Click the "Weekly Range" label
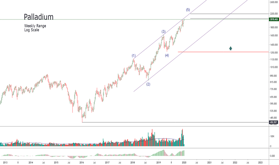 point(35,26)
